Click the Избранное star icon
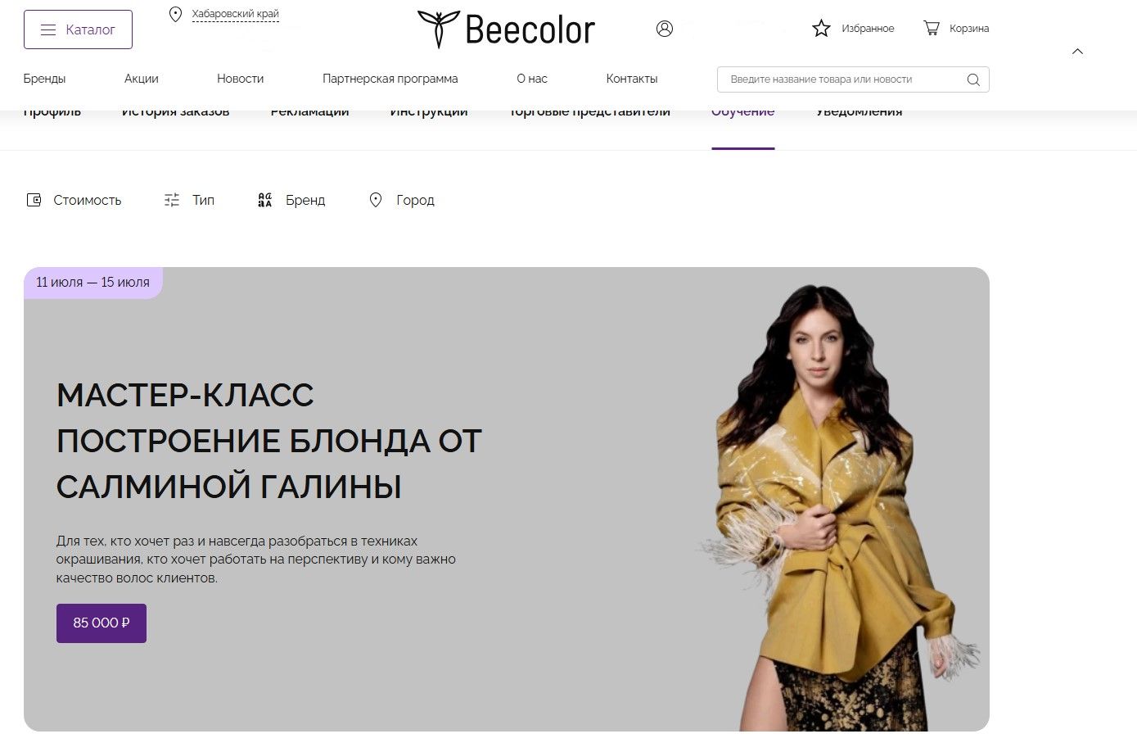This screenshot has height=743, width=1137. (x=821, y=29)
